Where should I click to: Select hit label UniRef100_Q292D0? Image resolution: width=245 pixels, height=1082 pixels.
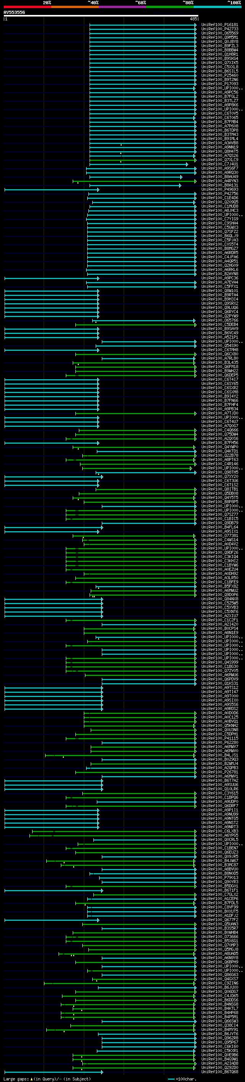[219, 1067]
